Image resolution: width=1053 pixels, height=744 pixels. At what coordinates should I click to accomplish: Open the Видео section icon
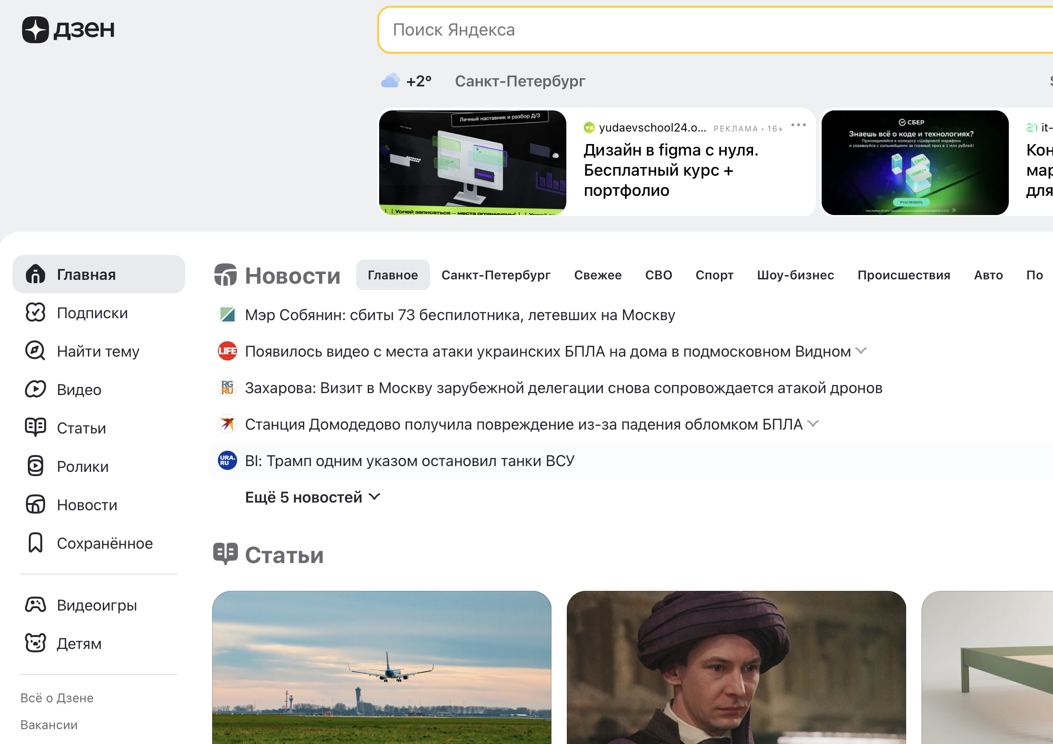click(35, 389)
